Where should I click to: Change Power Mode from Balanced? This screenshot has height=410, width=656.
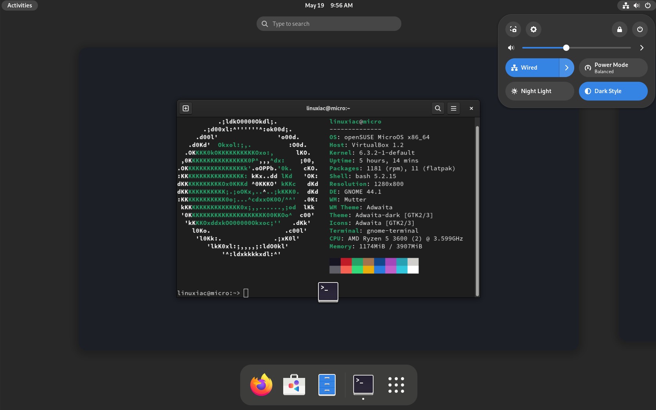pyautogui.click(x=613, y=68)
